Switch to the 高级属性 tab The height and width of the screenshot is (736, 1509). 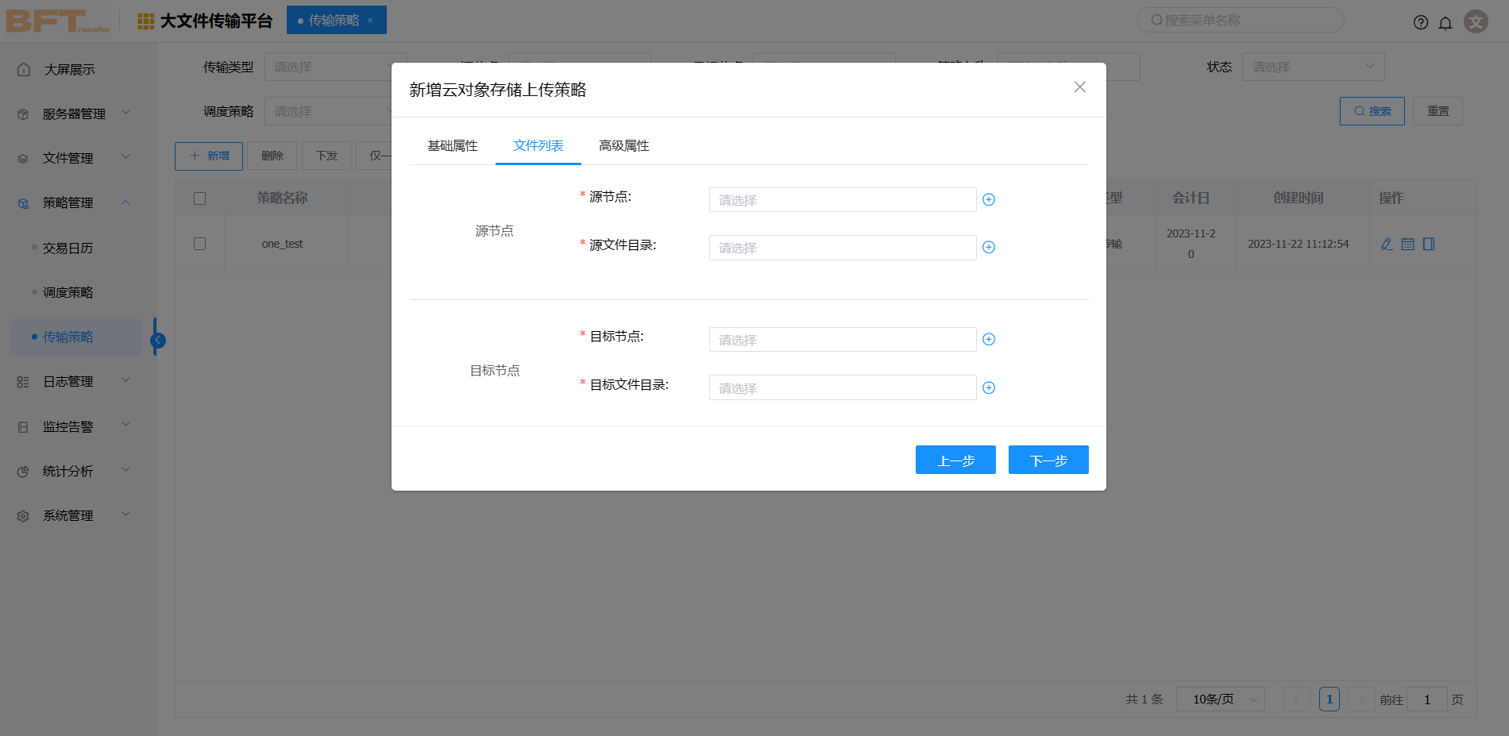[624, 146]
